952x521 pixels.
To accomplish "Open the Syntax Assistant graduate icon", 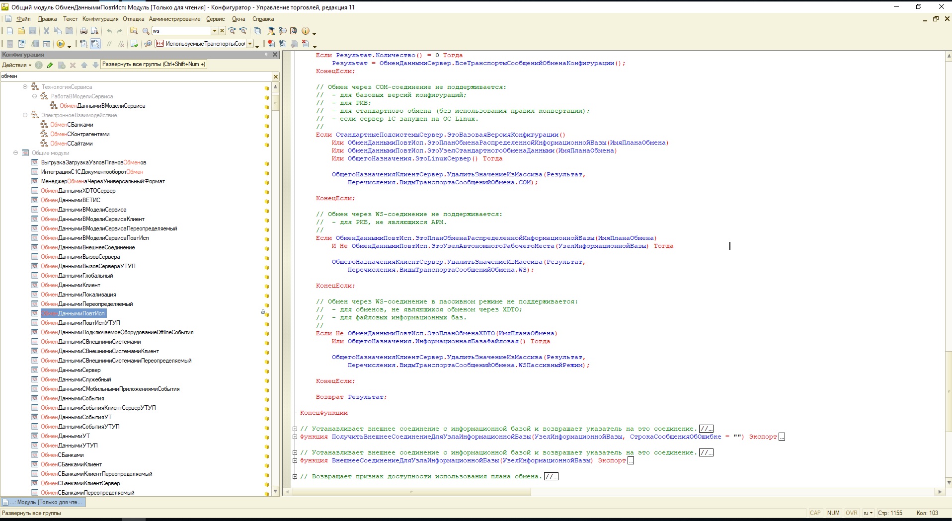I will pyautogui.click(x=271, y=31).
